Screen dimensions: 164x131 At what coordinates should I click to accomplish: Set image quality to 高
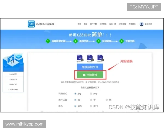pyautogui.click(x=75, y=100)
